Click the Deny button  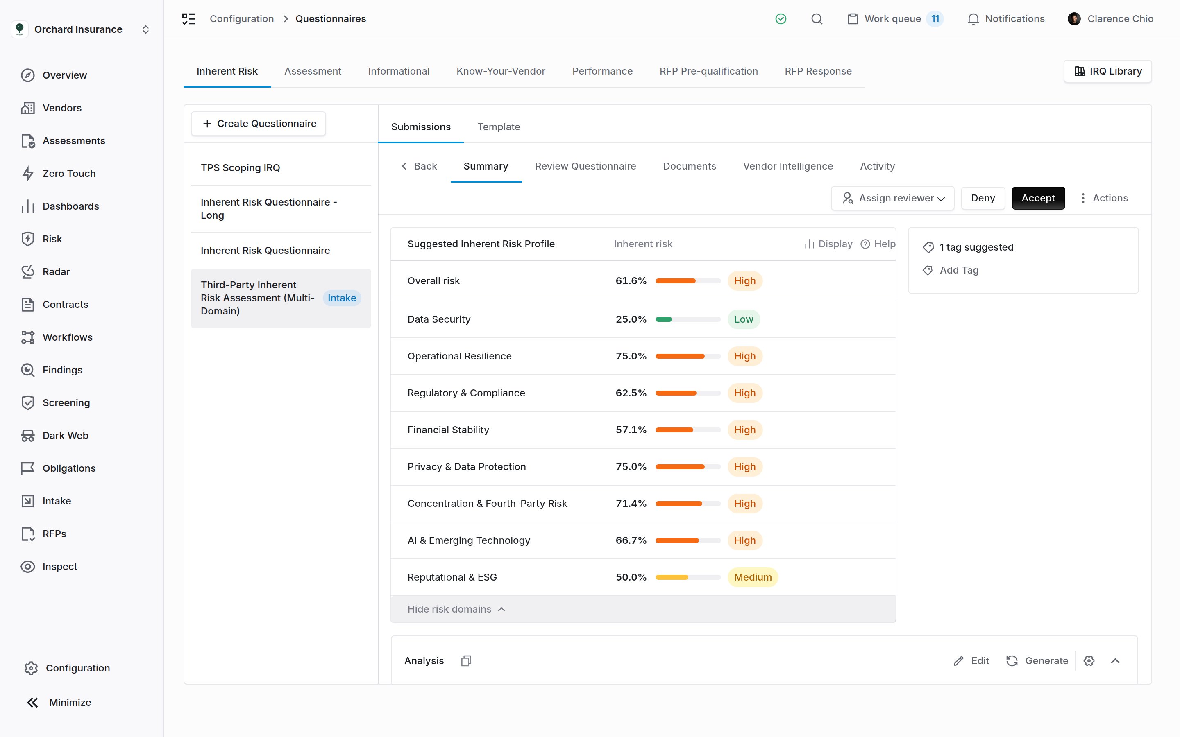tap(983, 199)
